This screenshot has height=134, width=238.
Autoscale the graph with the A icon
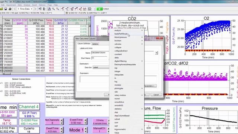tap(49, 9)
